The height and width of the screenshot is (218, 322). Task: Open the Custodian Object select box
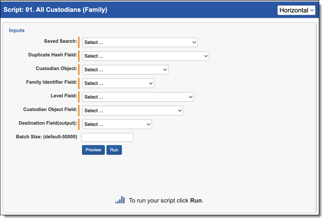coord(125,70)
